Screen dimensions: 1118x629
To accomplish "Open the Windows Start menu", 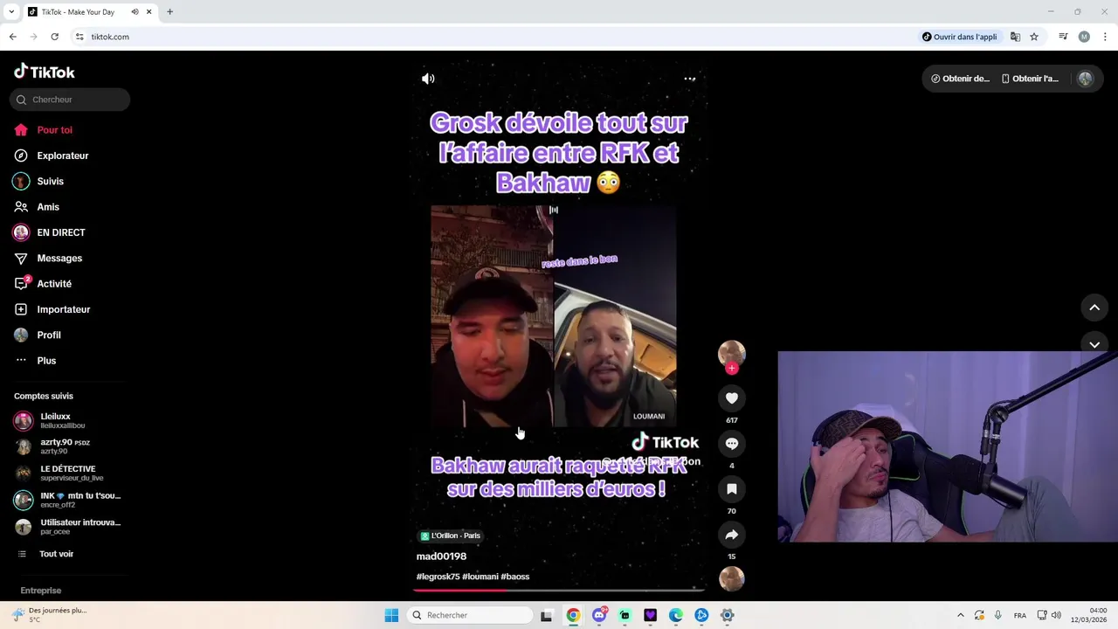I will [391, 615].
